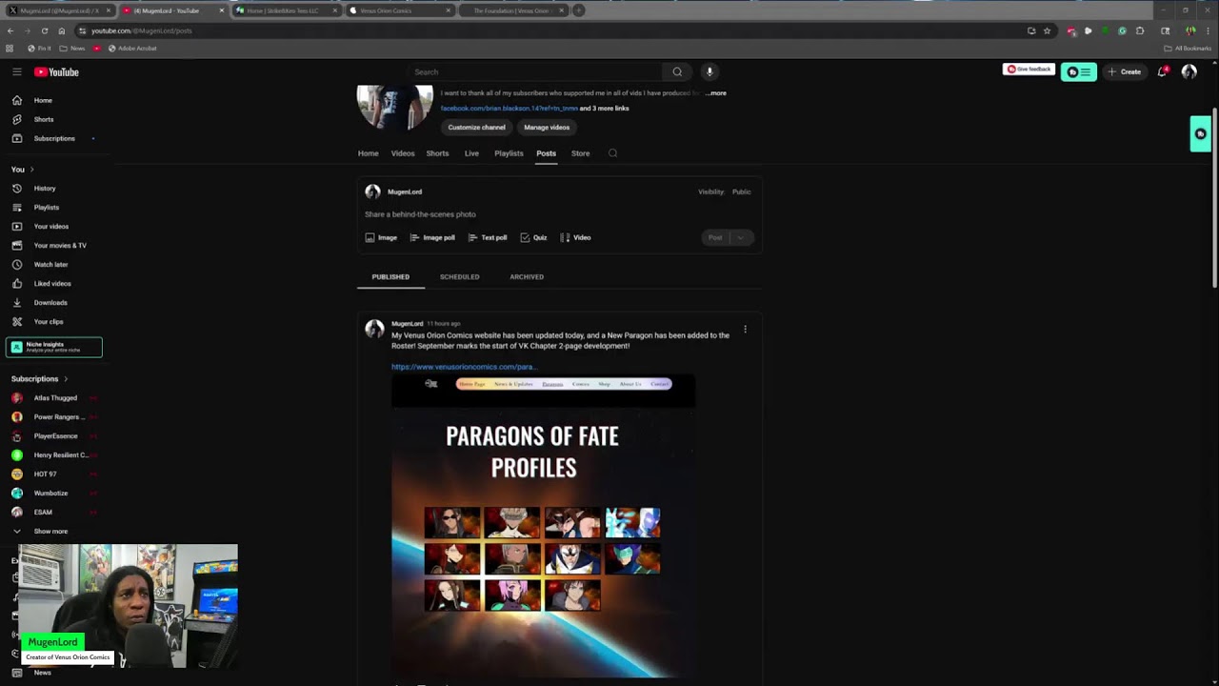
Task: Click Customize channel button
Action: 476,127
